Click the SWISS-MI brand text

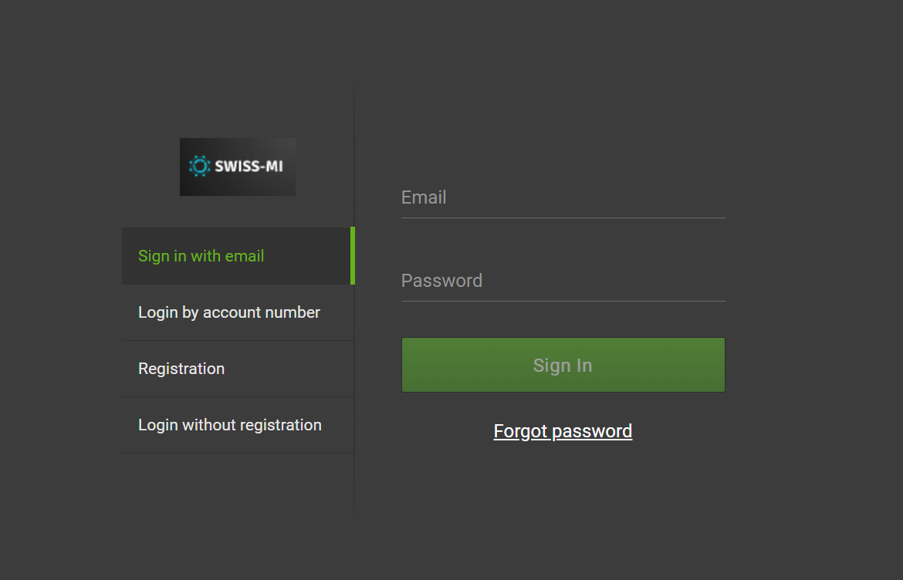tap(249, 166)
